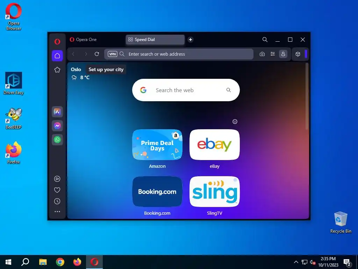Open WhatsApp sidebar icon
The height and width of the screenshot is (269, 358).
(57, 139)
